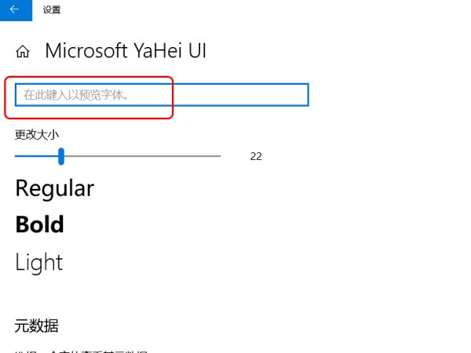Go to Settings home via house icon

tap(23, 52)
